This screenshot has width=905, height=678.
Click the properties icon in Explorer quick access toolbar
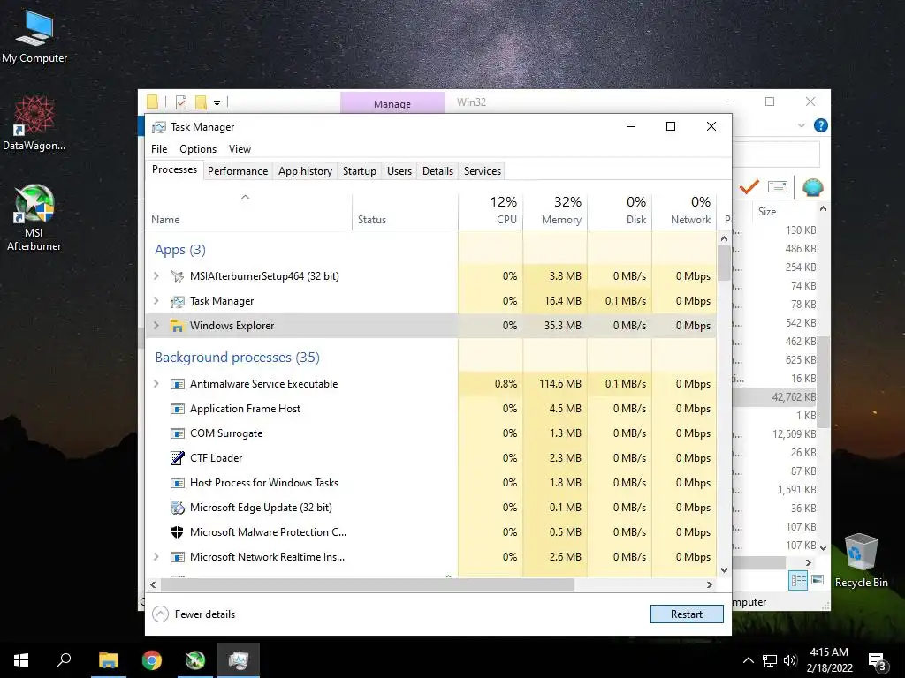(x=181, y=102)
